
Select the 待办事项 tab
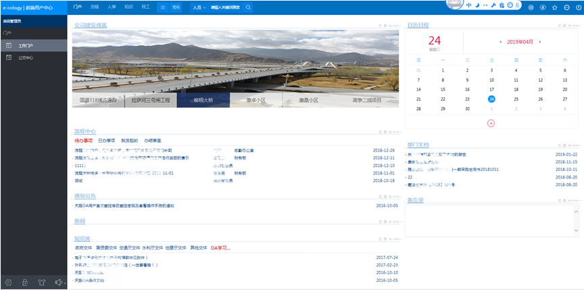tap(83, 141)
